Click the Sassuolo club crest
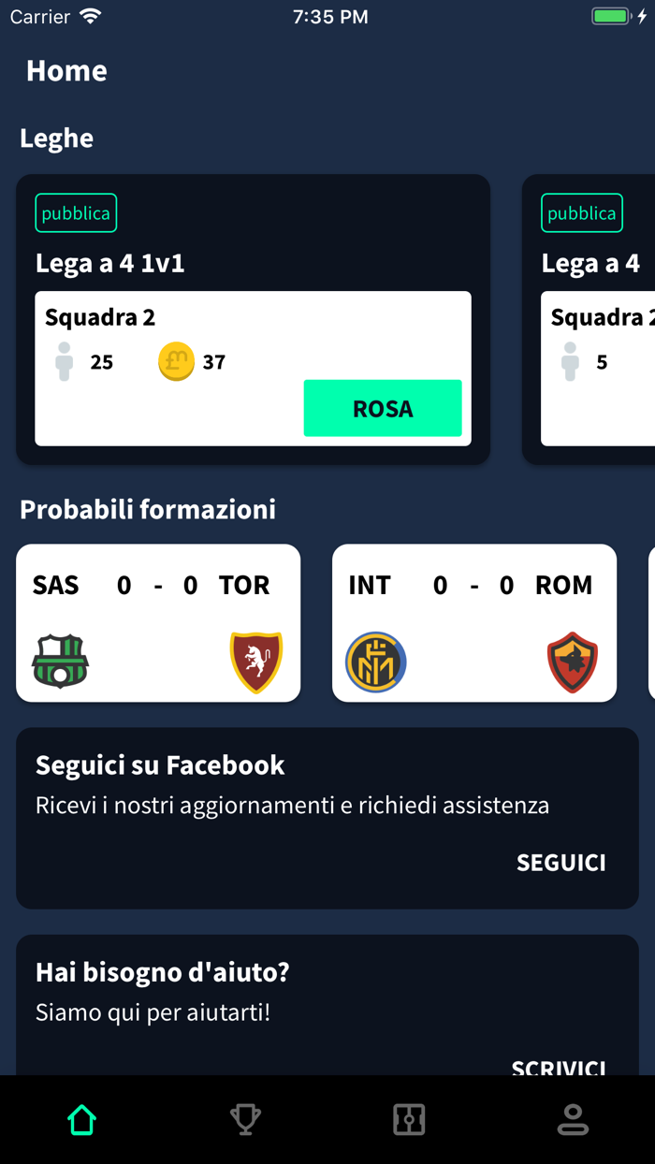The image size is (655, 1164). (x=59, y=662)
